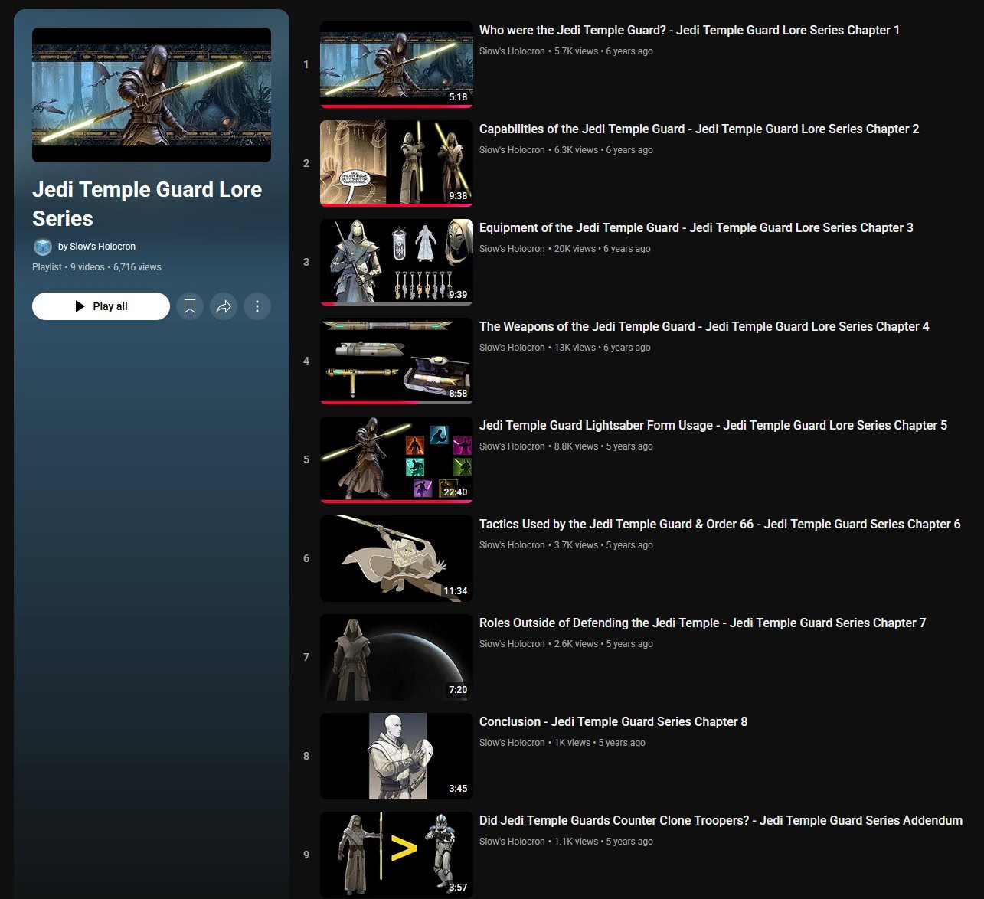
Task: Open 'Tactics Used by the Jedi Temple Guard' title
Action: pos(719,524)
